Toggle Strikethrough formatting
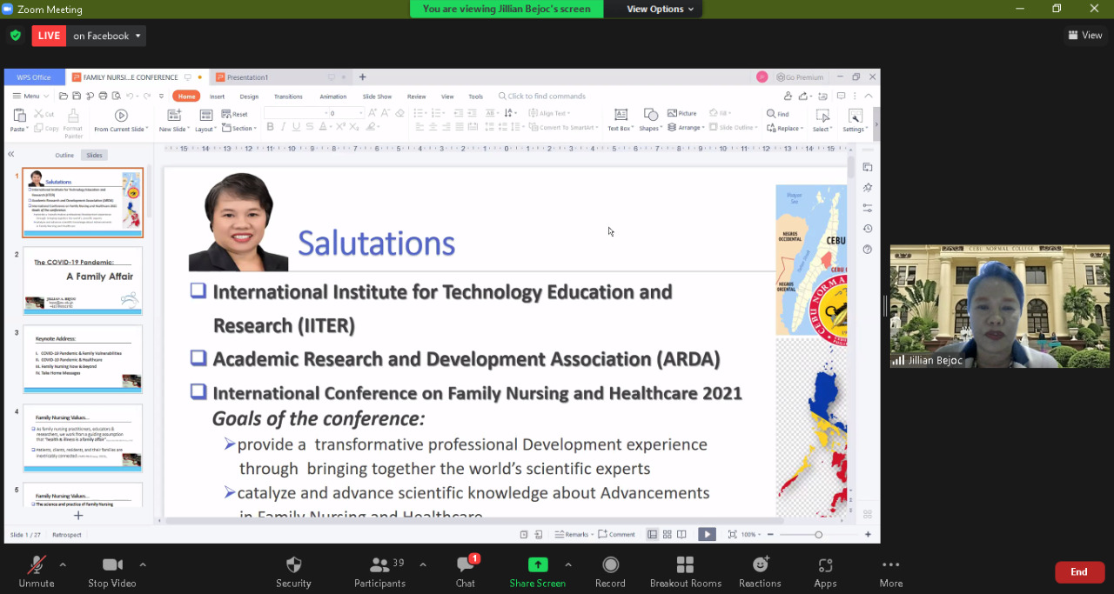This screenshot has width=1114, height=594. coord(309,127)
